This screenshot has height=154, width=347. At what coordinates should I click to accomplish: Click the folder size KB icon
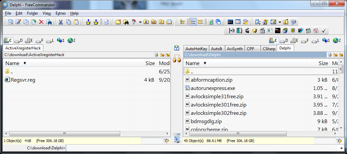(x=154, y=22)
